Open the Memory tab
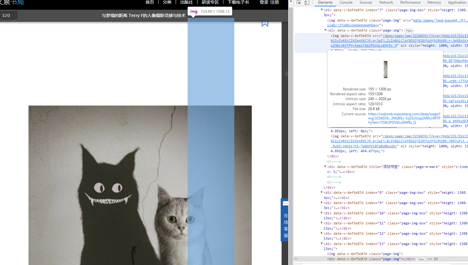 [434, 2]
